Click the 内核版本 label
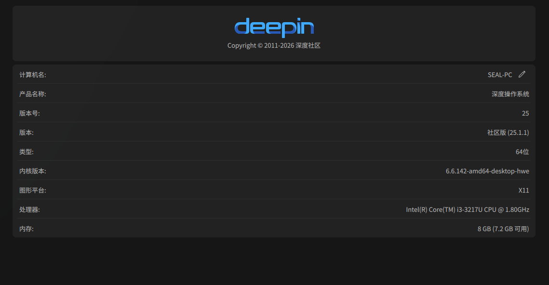This screenshot has height=285, width=549. point(33,171)
